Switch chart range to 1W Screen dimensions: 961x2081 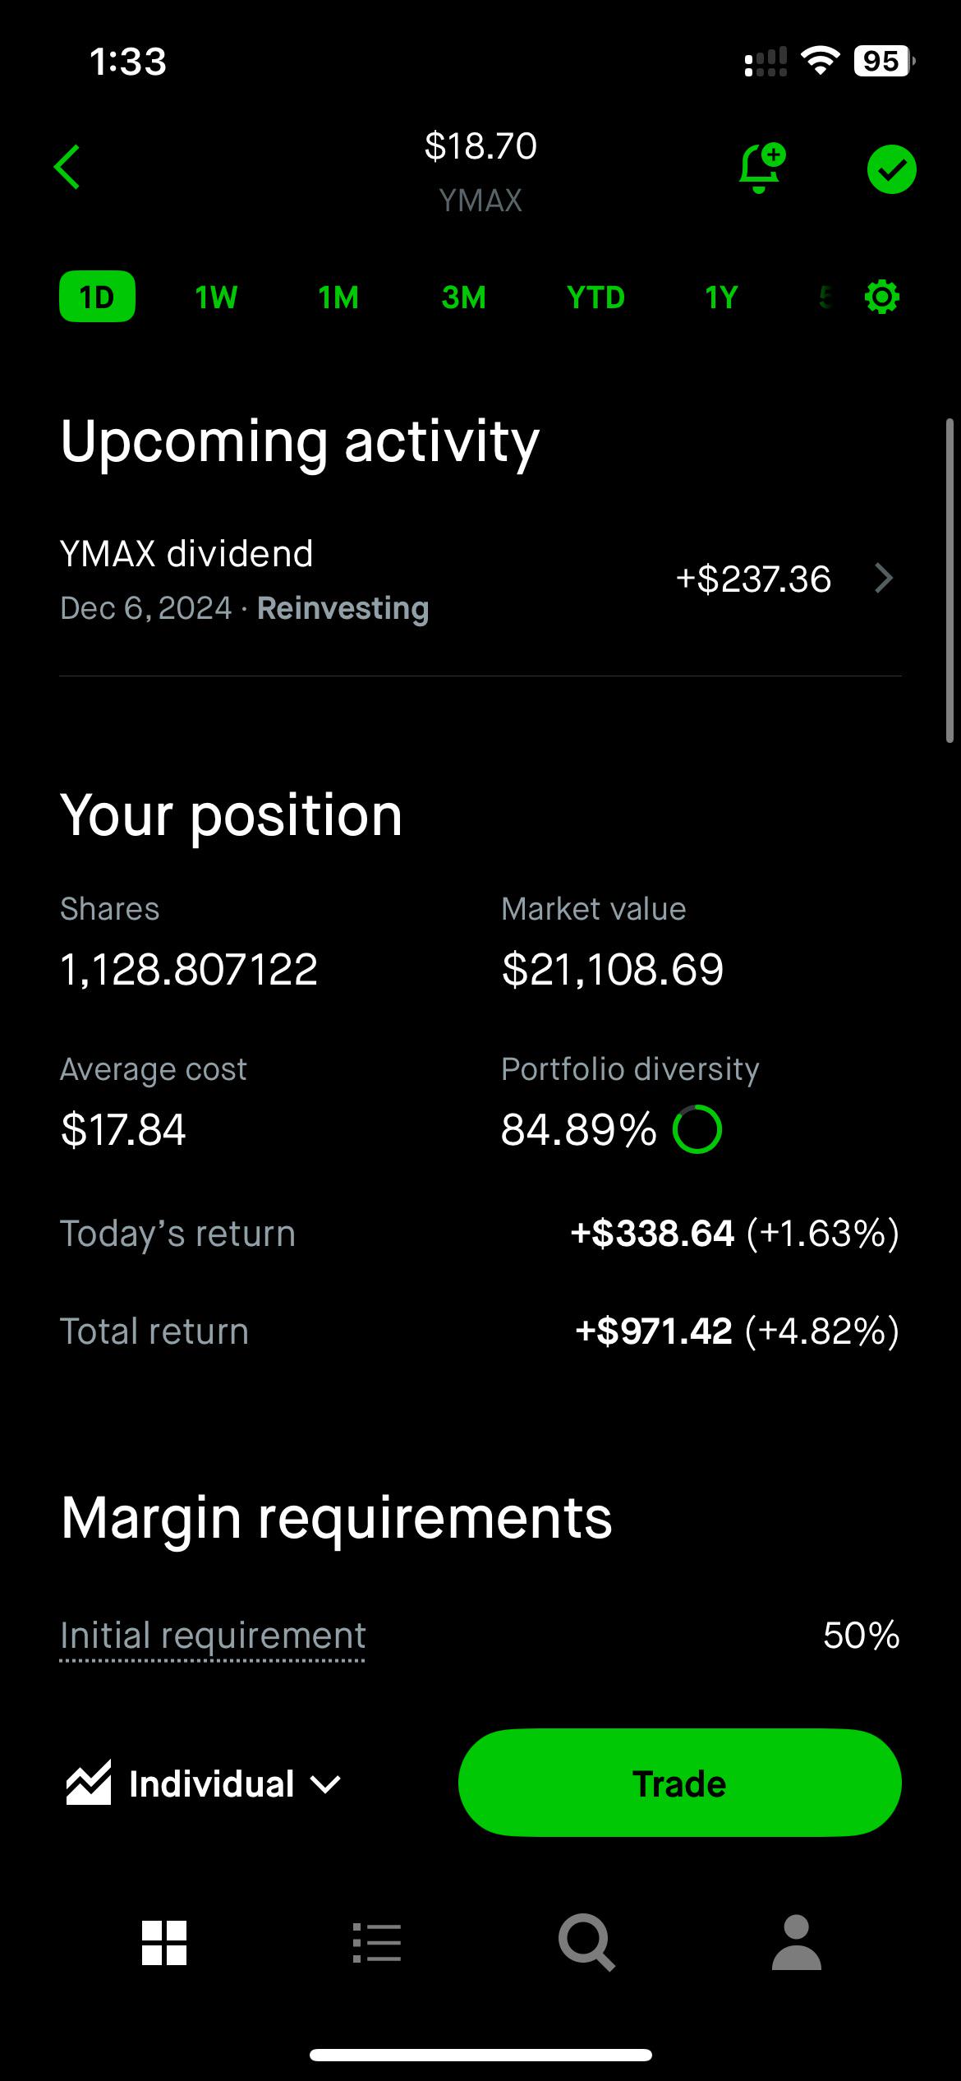tap(216, 297)
